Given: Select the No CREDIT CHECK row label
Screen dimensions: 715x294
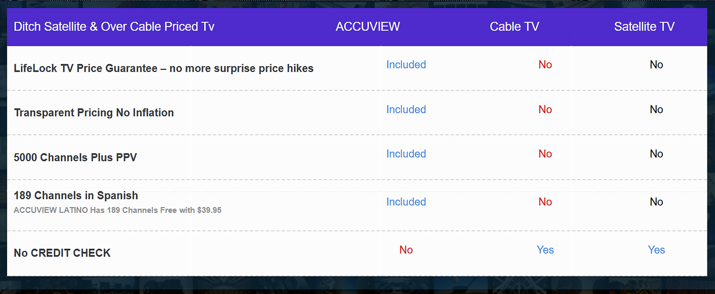Looking at the screenshot, I should click(62, 253).
